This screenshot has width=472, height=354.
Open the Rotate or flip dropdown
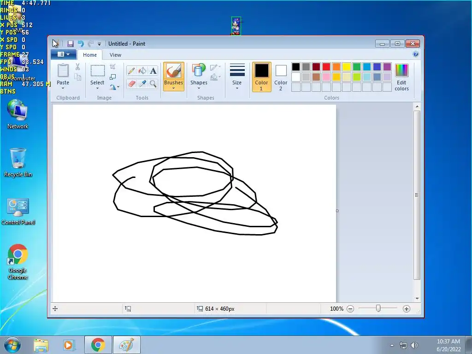[x=114, y=87]
